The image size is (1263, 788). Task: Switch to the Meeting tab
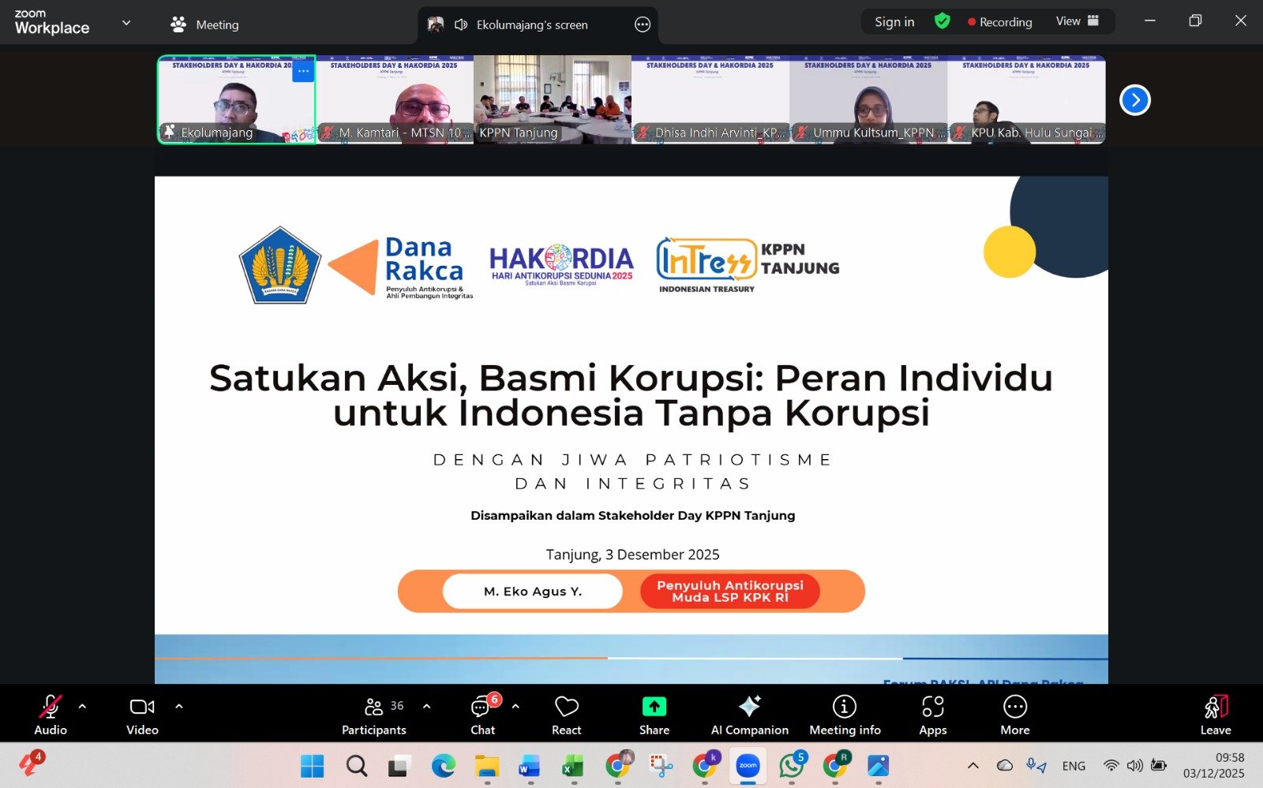(x=205, y=24)
